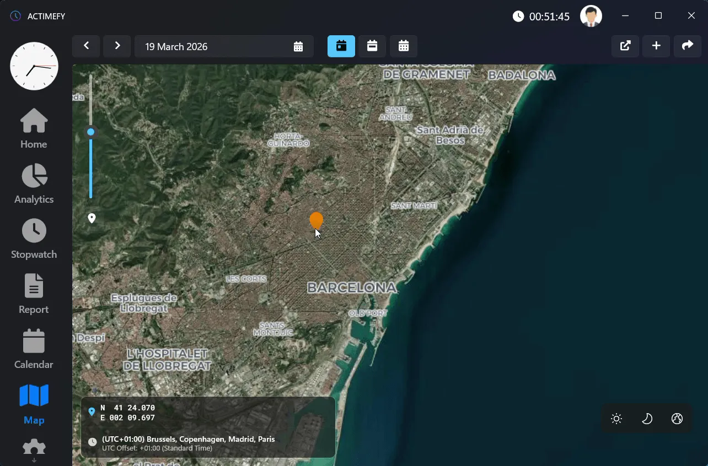708x466 pixels.
Task: Click the location pin below zoom slider
Action: click(92, 218)
